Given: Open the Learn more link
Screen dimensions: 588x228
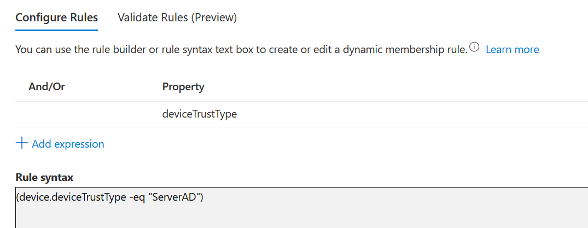Looking at the screenshot, I should pyautogui.click(x=512, y=50).
